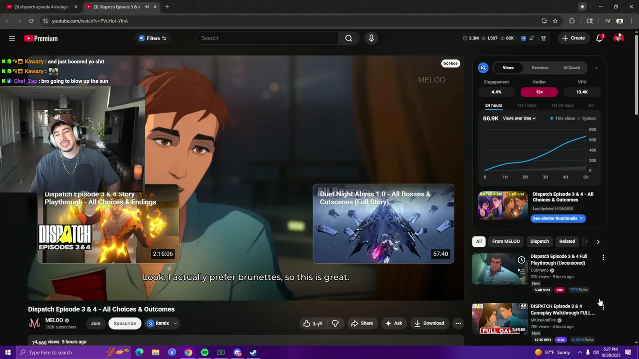This screenshot has width=639, height=359.
Task: Switch chart to 1st 28 days
Action: pyautogui.click(x=562, y=106)
